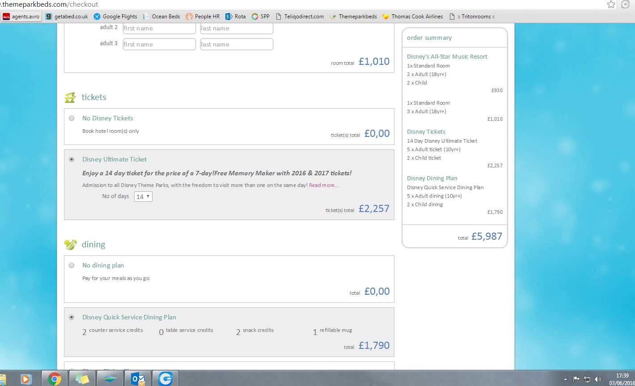635x386 pixels.
Task: Click the dining total £1,790 amount
Action: tap(374, 345)
